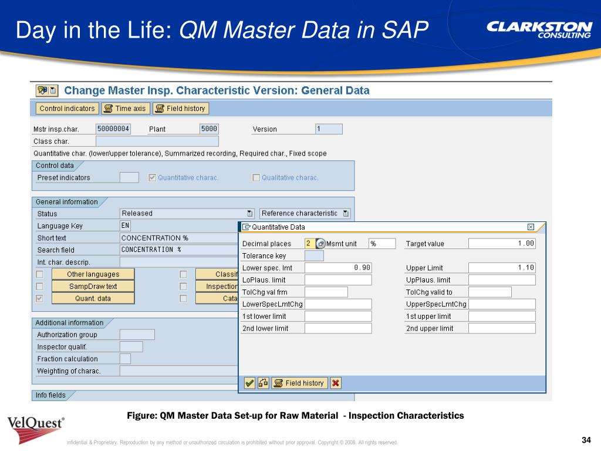The height and width of the screenshot is (451, 601).
Task: Click the LoPlaus. limit field
Action: tap(338, 280)
